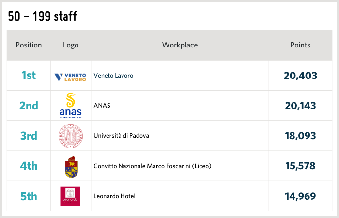The width and height of the screenshot is (339, 218).
Task: Click the 3rd position cell
Action: point(29,136)
